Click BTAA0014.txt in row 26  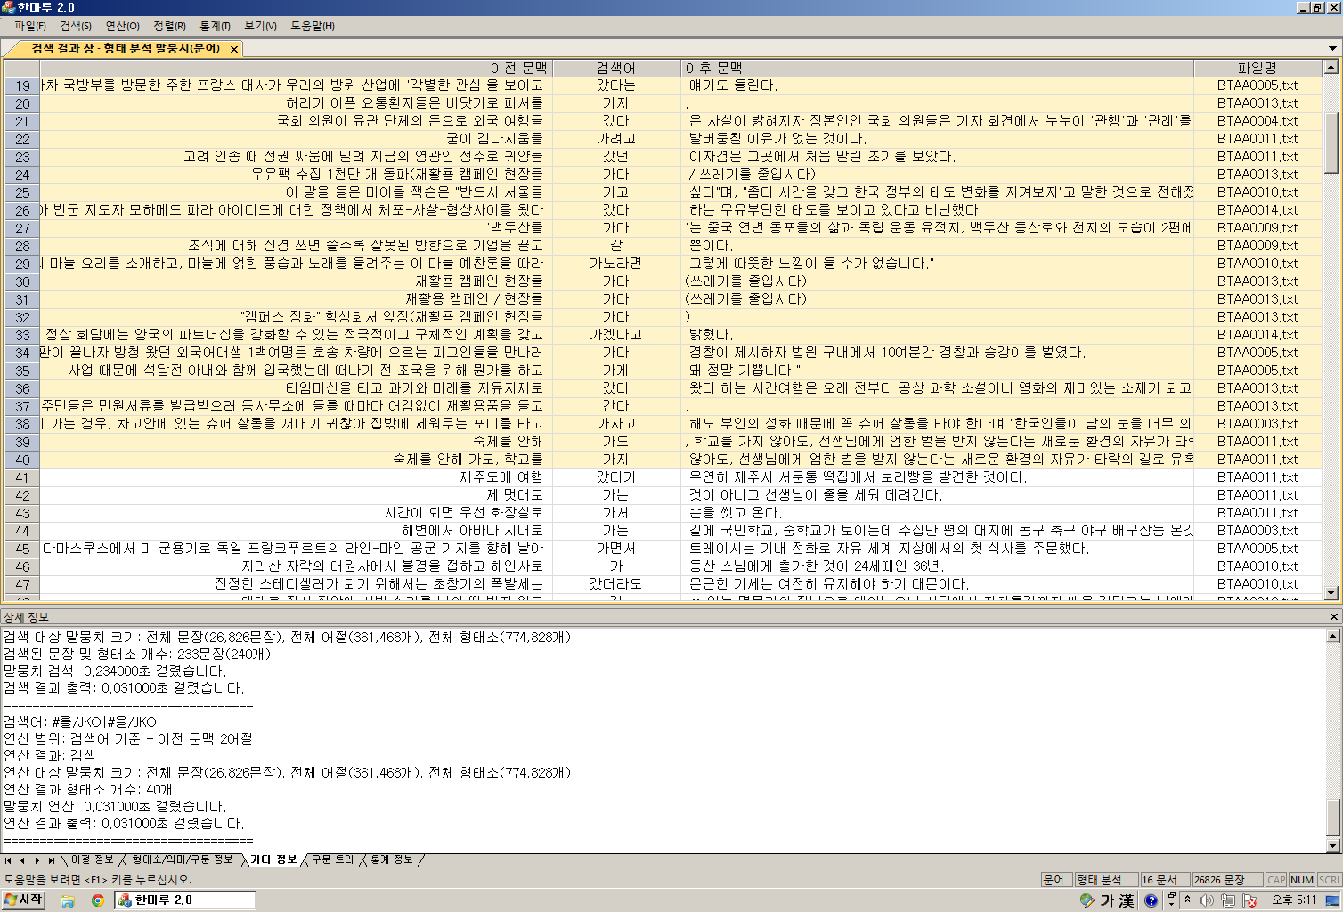pyautogui.click(x=1258, y=210)
